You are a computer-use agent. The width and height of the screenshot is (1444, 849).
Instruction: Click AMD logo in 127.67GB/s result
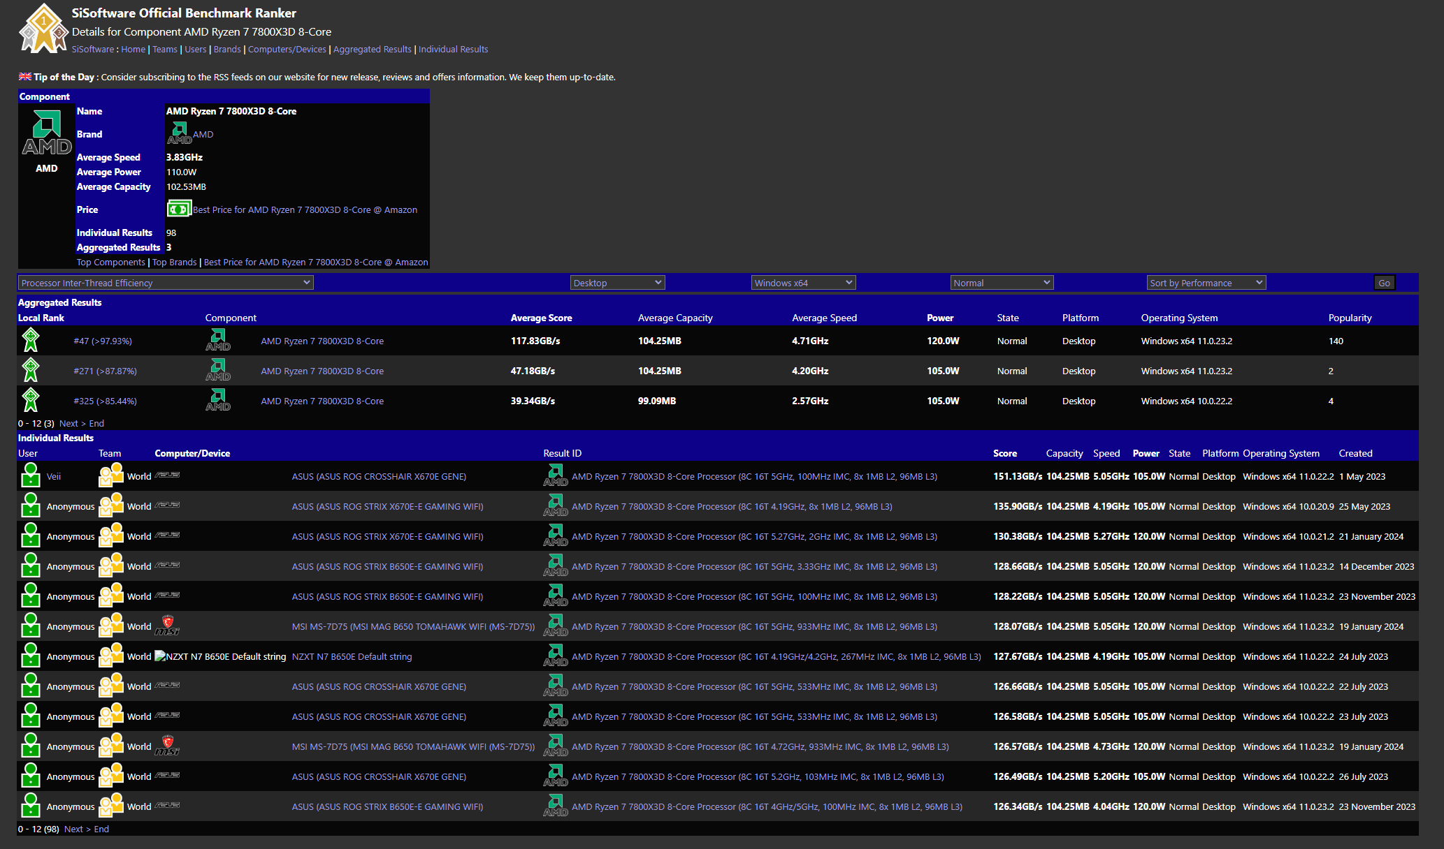(x=556, y=656)
